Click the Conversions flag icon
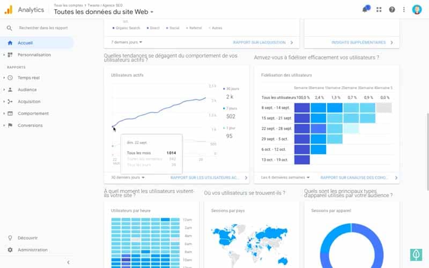The height and width of the screenshot is (268, 429). click(x=10, y=125)
